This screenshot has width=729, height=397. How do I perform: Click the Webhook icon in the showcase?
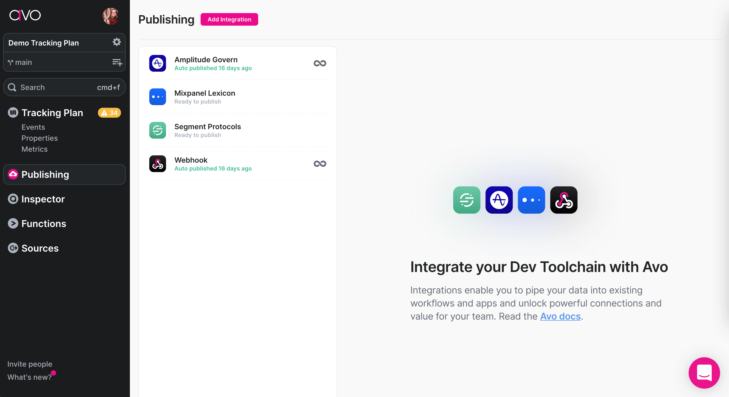564,200
